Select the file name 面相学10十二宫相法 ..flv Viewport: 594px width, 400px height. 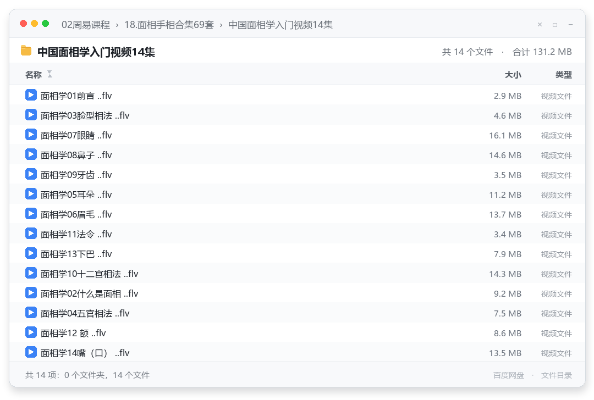point(90,274)
